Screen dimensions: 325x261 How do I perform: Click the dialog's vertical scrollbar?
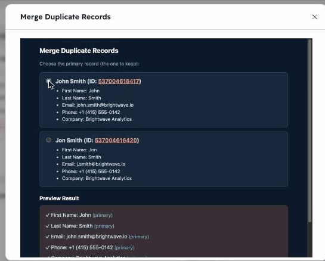coord(309,130)
